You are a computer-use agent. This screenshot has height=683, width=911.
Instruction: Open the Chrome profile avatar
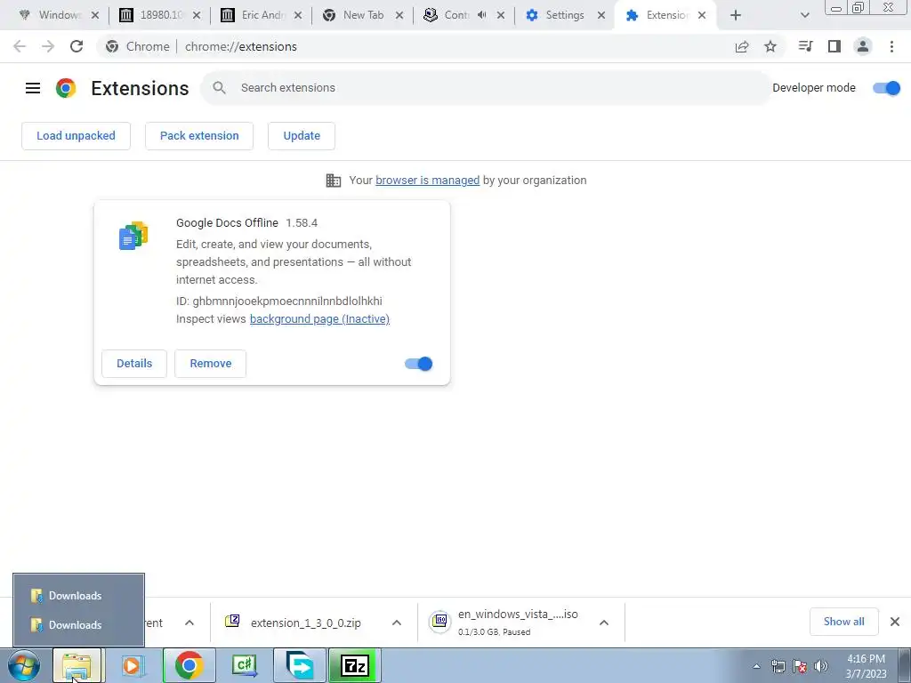click(863, 46)
